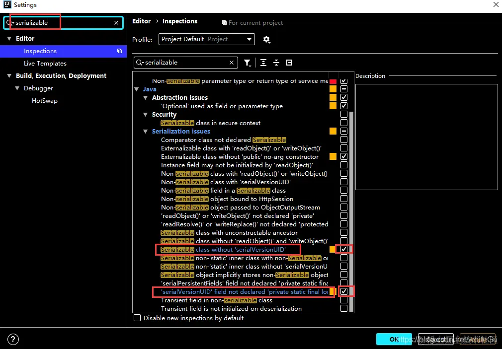Viewport: 502px width, 349px height.
Task: Enable Serializable class in secure context
Action: [344, 123]
